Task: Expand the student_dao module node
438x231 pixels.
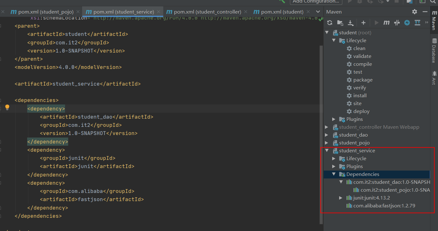Action: click(x=327, y=135)
